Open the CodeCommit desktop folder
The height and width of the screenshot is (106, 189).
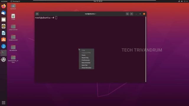(13, 38)
